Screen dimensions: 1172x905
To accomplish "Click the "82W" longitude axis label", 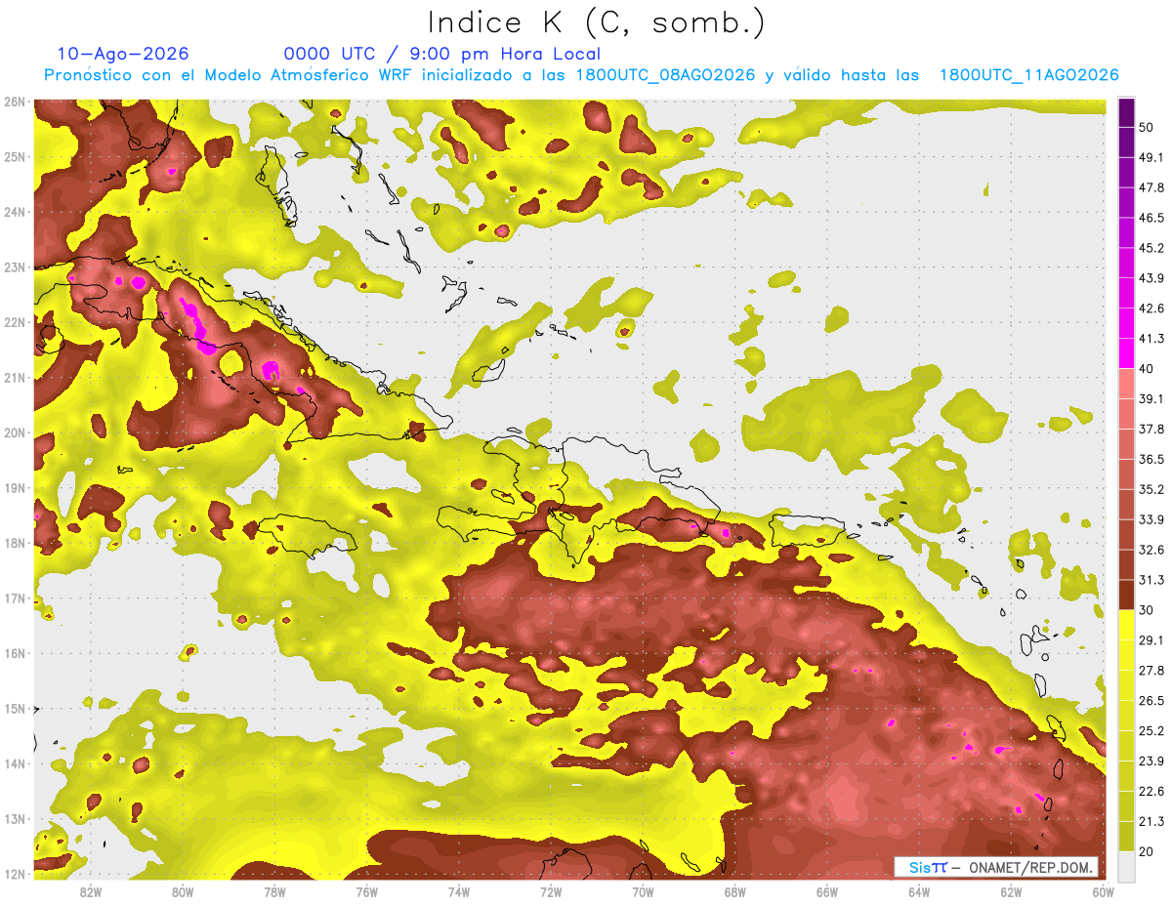I will coord(91,892).
